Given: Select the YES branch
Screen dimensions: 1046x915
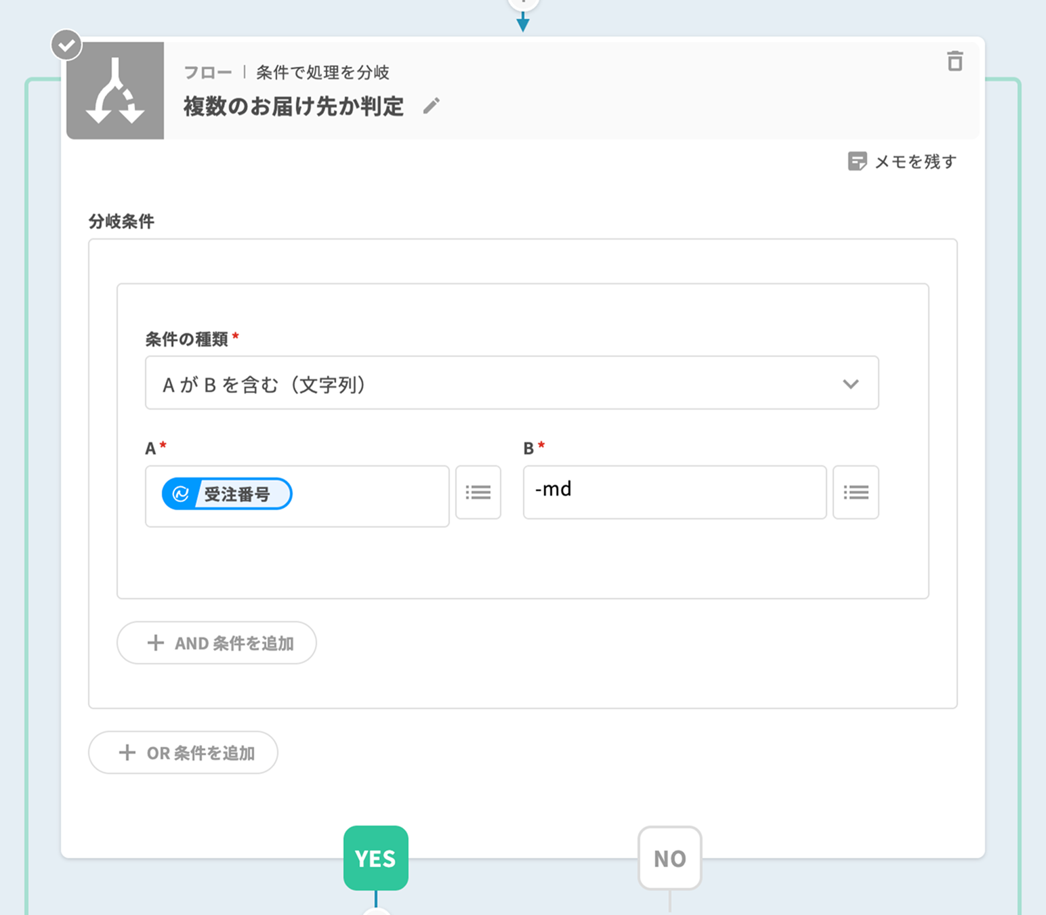Looking at the screenshot, I should [375, 858].
